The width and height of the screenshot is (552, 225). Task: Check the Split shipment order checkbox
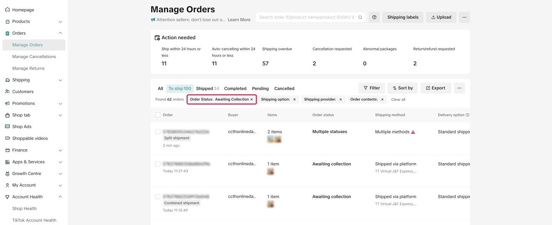point(158,132)
